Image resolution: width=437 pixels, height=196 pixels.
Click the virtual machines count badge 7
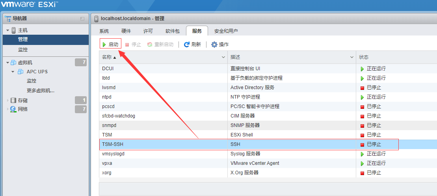[x=81, y=62]
